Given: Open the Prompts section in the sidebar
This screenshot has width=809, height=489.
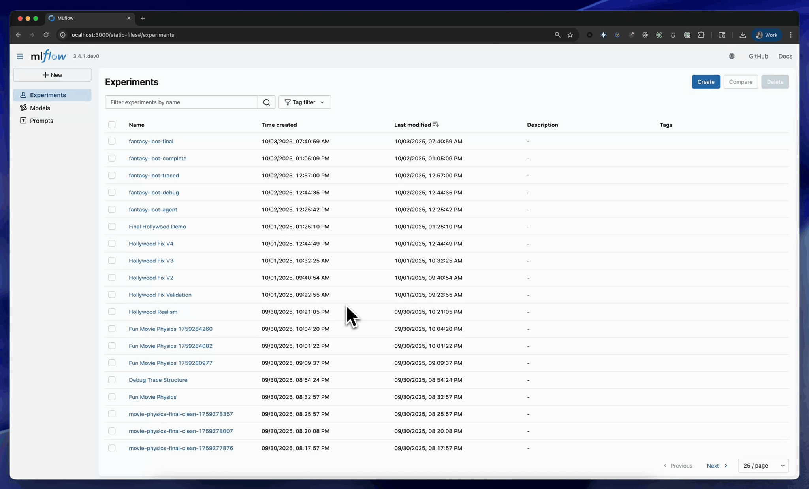Looking at the screenshot, I should 41,121.
